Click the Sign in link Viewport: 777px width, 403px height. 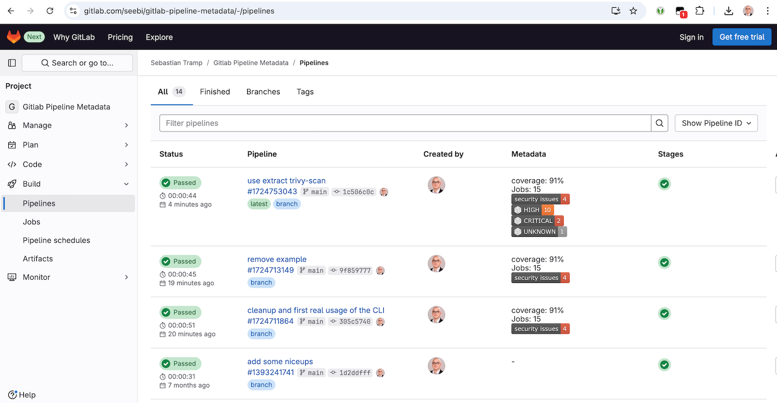(x=692, y=37)
